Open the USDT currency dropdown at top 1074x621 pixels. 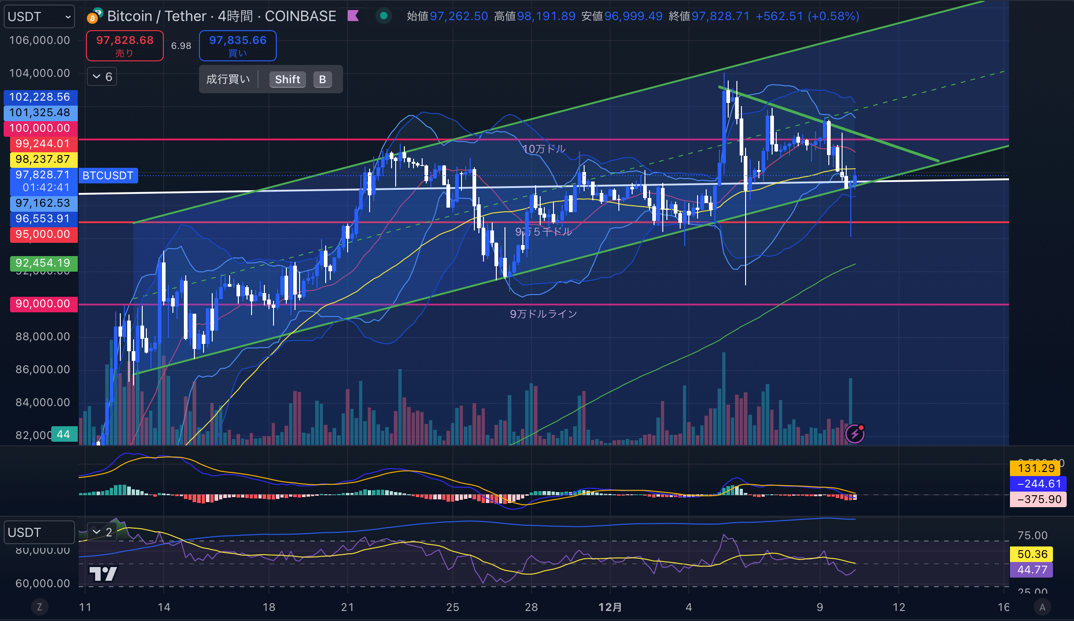tap(39, 16)
